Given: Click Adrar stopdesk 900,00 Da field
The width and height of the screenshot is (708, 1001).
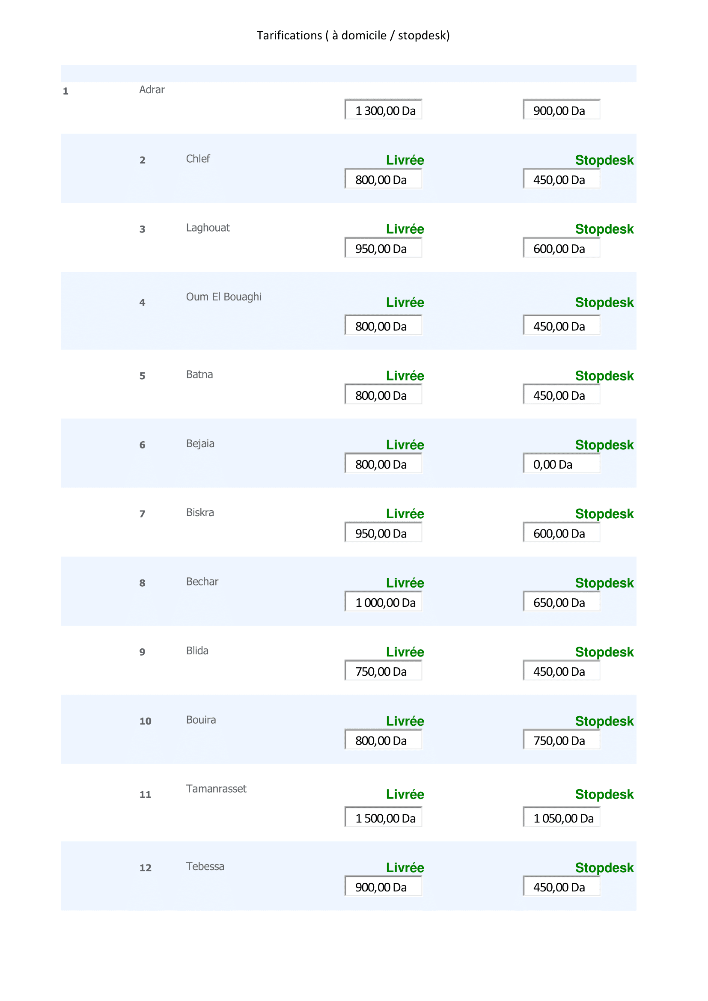Looking at the screenshot, I should pyautogui.click(x=561, y=110).
